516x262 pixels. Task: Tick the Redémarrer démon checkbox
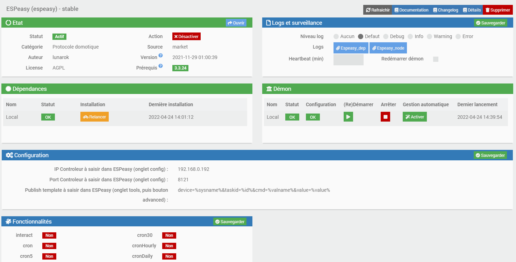pyautogui.click(x=436, y=59)
